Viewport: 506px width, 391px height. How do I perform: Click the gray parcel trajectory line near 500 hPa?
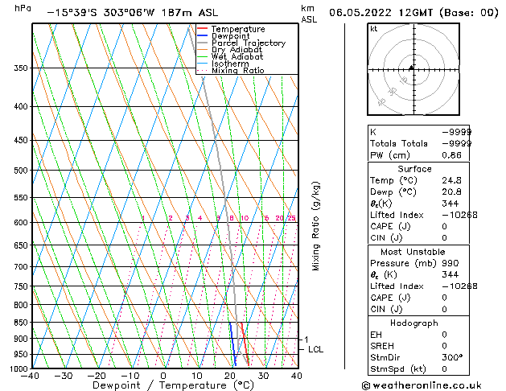[220, 170]
